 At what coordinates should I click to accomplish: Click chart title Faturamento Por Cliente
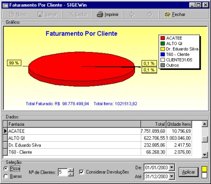point(82,34)
